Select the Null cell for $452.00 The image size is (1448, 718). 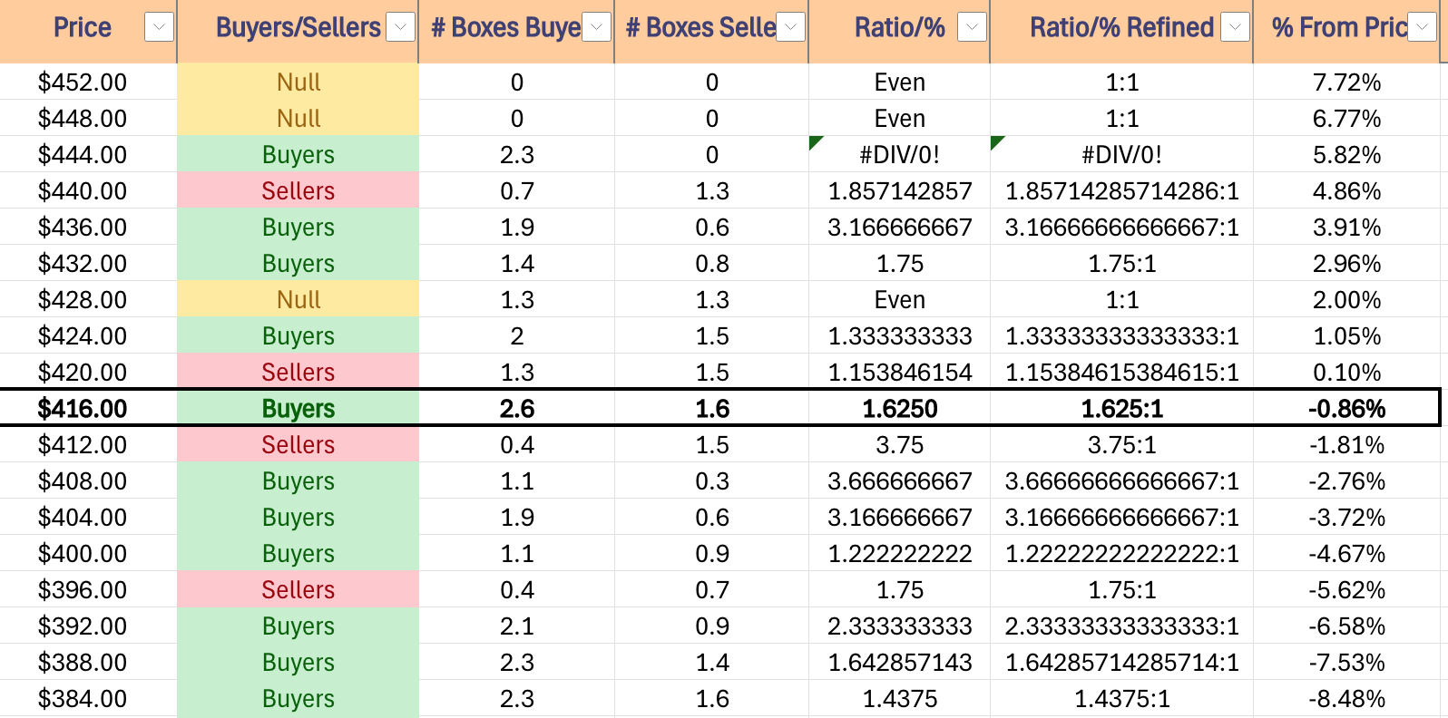pos(298,82)
